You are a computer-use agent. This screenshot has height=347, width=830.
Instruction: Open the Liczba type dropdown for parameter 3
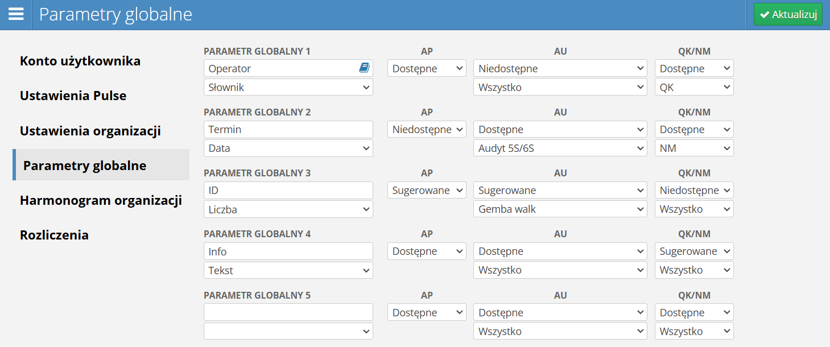[288, 209]
